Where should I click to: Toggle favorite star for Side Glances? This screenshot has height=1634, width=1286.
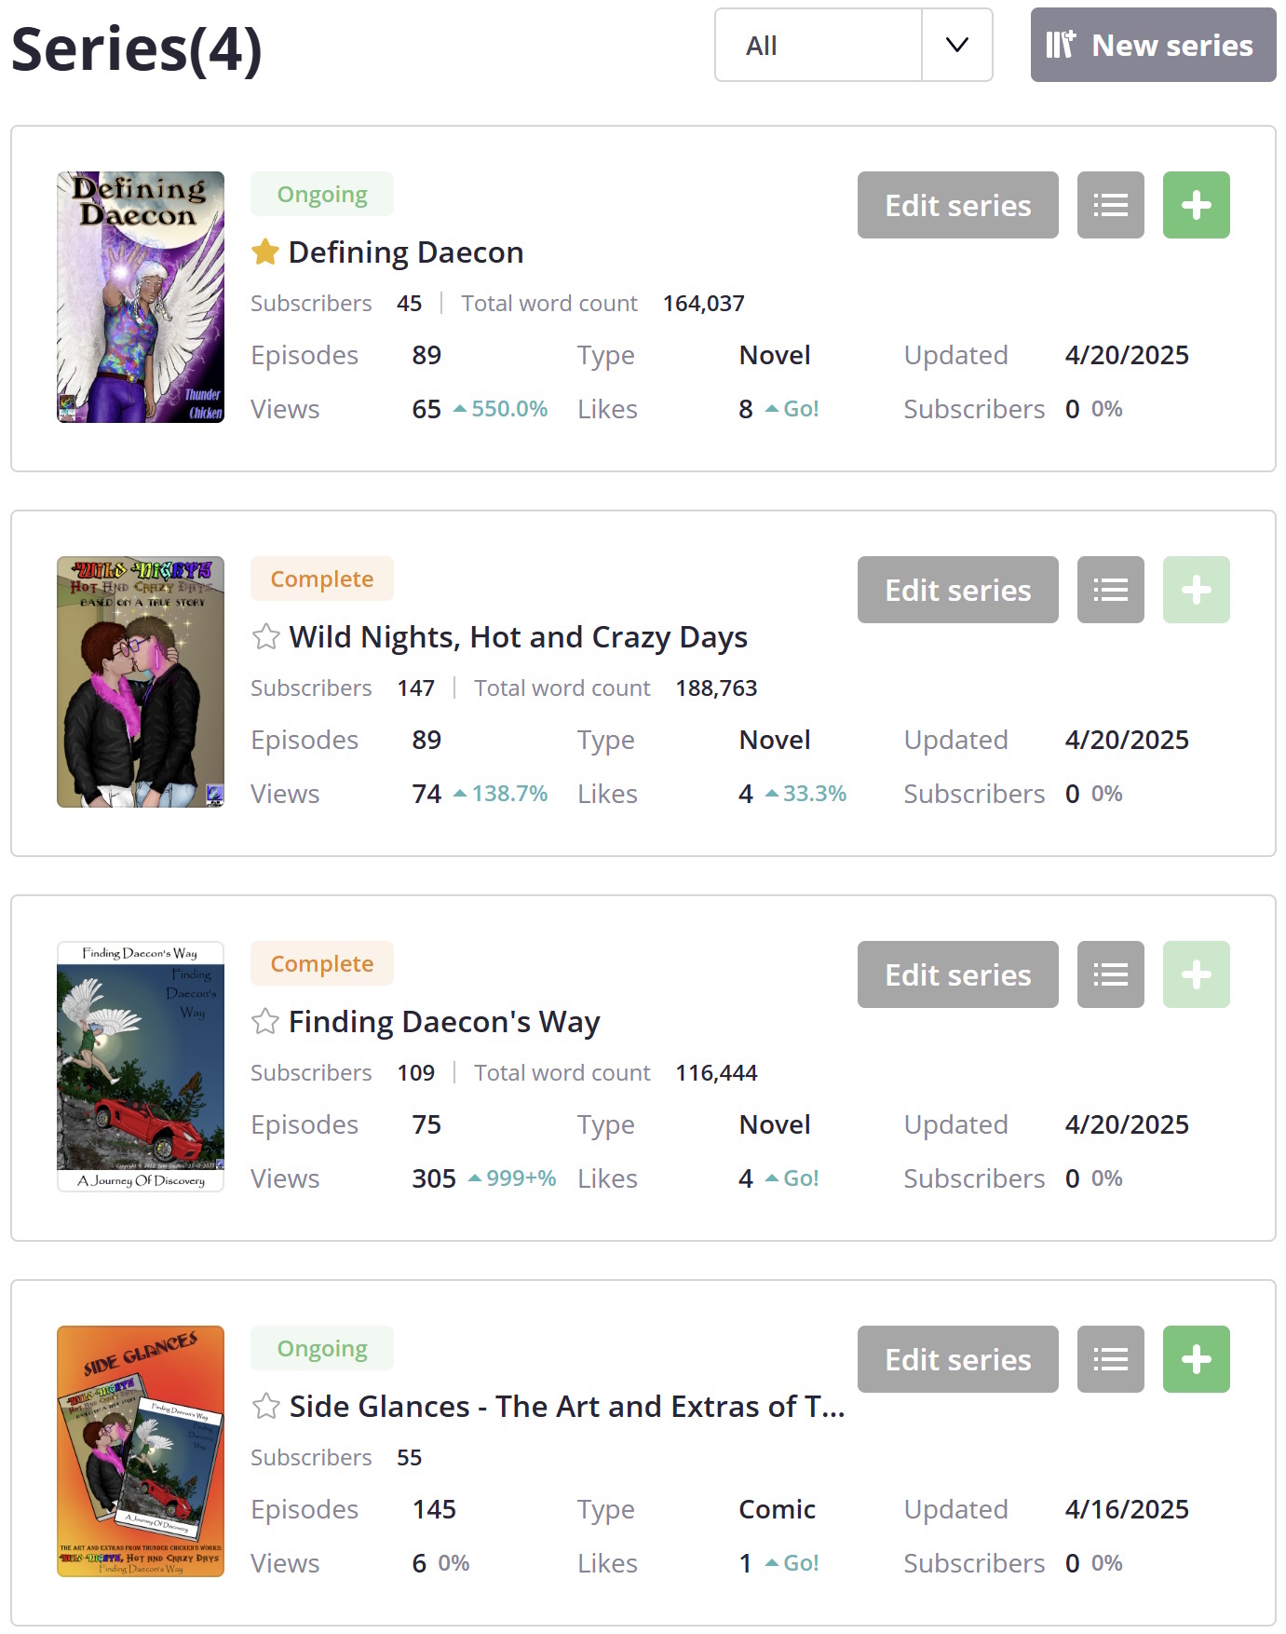(x=265, y=1406)
